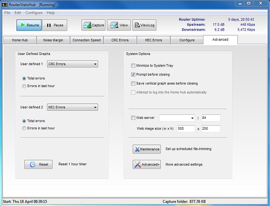Switch to the Connection Speed tab

point(87,40)
